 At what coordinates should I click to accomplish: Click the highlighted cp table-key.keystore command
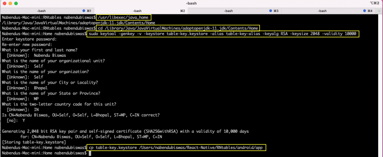click(x=177, y=148)
